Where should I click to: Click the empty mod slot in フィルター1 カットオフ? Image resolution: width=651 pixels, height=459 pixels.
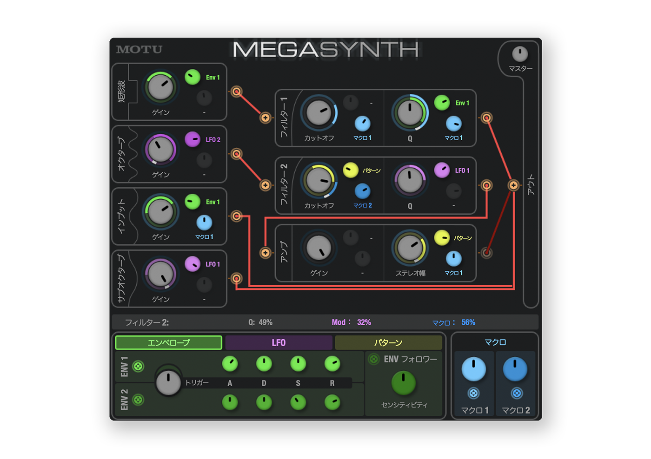pos(351,103)
